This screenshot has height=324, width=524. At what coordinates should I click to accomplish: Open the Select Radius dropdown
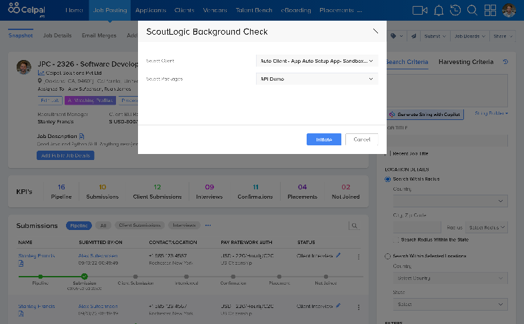click(x=487, y=227)
